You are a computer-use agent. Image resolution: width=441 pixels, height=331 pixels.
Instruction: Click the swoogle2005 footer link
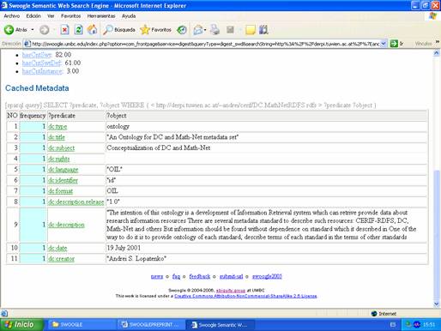267,276
